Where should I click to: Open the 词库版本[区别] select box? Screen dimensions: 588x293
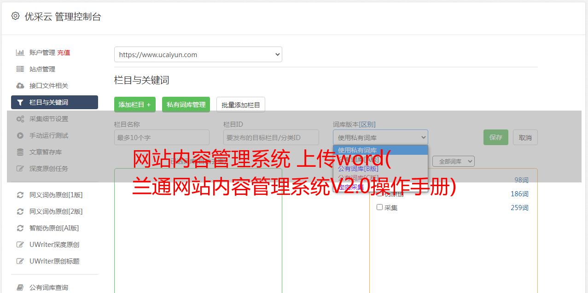point(380,137)
